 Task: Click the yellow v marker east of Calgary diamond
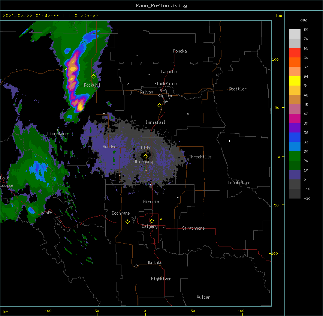click(x=161, y=219)
